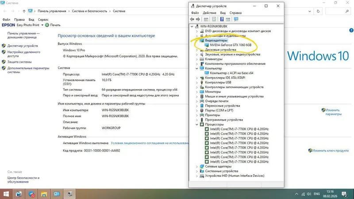
Task: Show hidden tray icons chevron
Action: [x=296, y=194]
